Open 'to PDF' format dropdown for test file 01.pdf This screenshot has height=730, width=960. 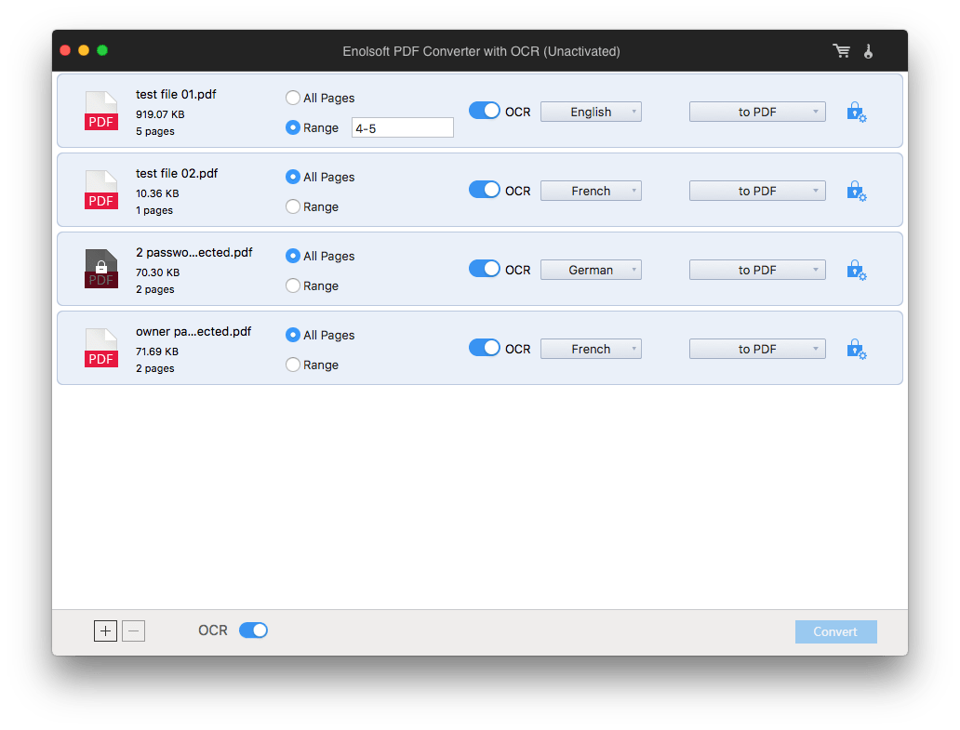tap(757, 112)
